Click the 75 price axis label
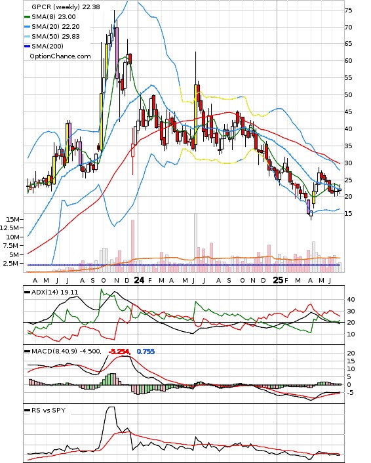 click(x=348, y=10)
